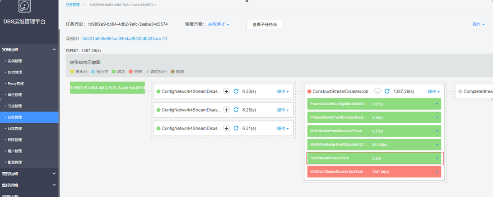Expand ConfigNetwork4StreamDisas node showing 6.31(s)
The height and width of the screenshot is (197, 493).
tap(226, 129)
